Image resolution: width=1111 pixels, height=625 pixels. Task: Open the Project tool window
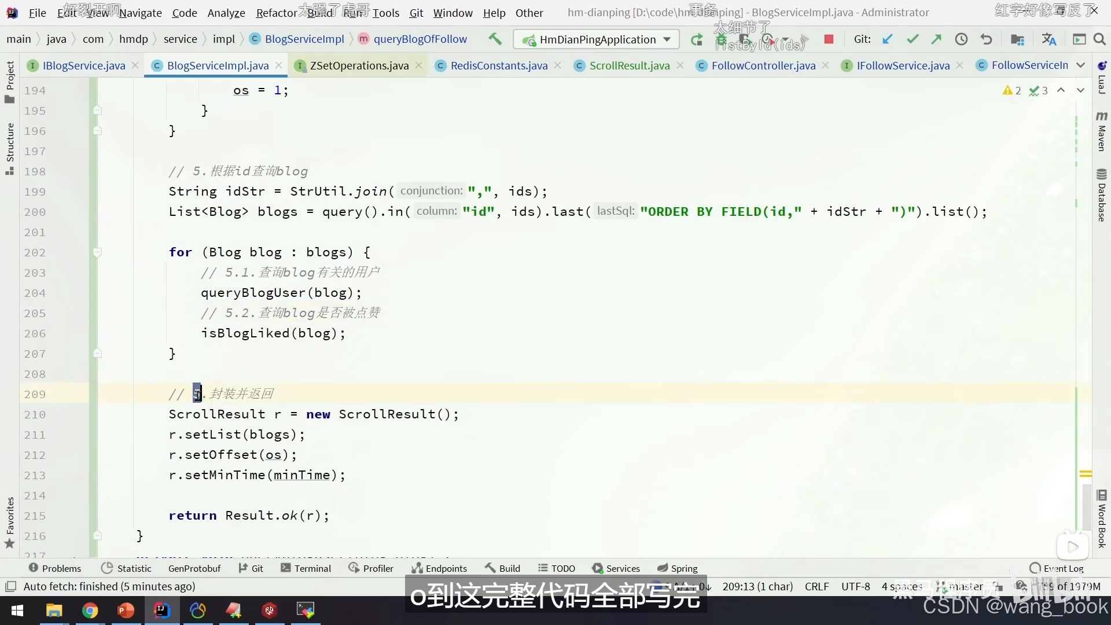pos(9,82)
